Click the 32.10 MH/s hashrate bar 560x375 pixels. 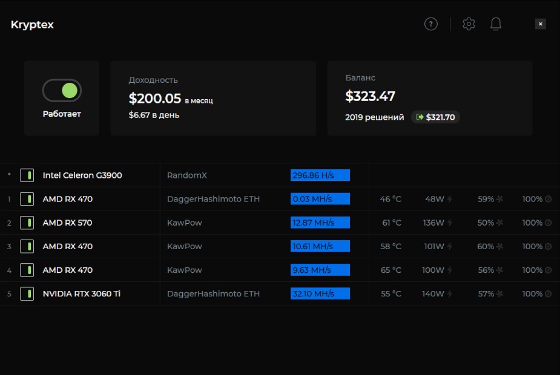(320, 294)
